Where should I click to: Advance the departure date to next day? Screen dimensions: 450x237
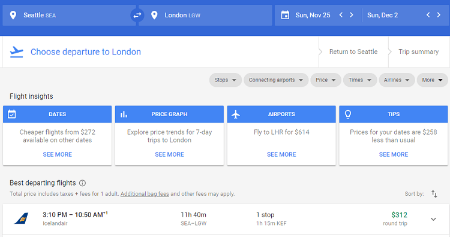tap(351, 15)
